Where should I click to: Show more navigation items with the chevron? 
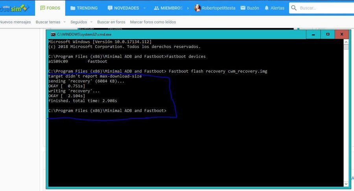point(188,8)
